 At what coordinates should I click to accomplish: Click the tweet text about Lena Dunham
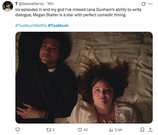point(78,12)
